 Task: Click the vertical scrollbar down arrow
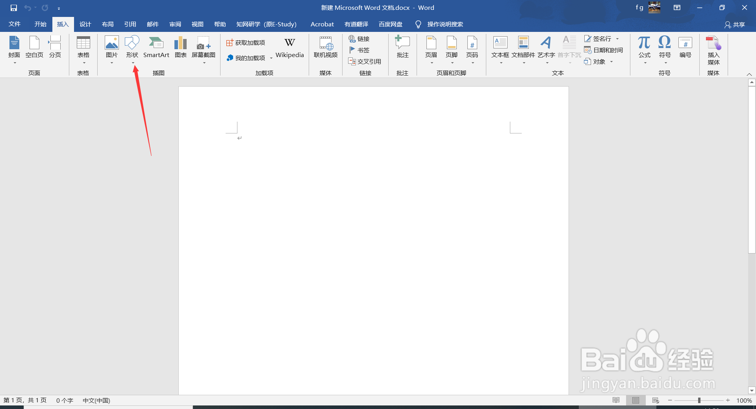[752, 391]
